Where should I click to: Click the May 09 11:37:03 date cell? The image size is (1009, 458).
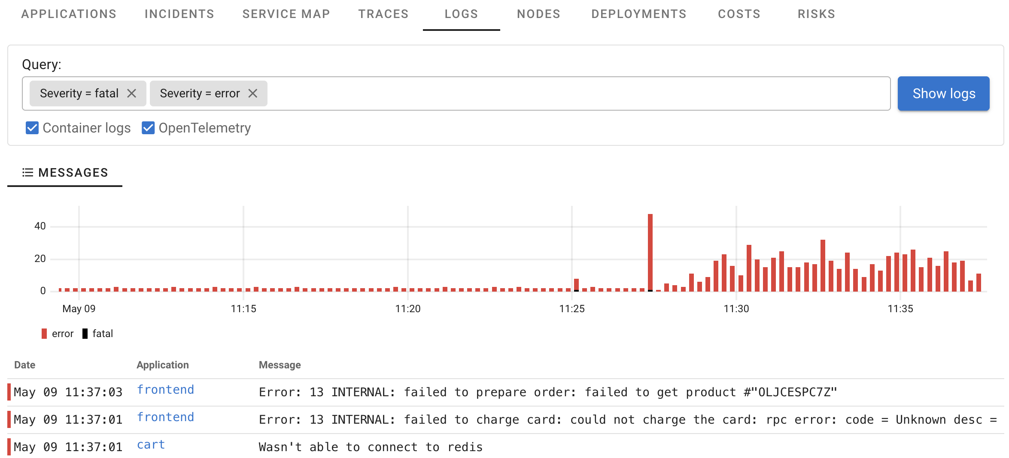point(68,392)
